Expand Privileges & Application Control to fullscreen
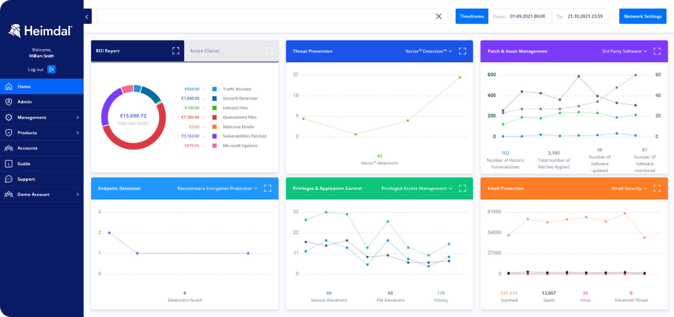The image size is (674, 317). click(462, 188)
